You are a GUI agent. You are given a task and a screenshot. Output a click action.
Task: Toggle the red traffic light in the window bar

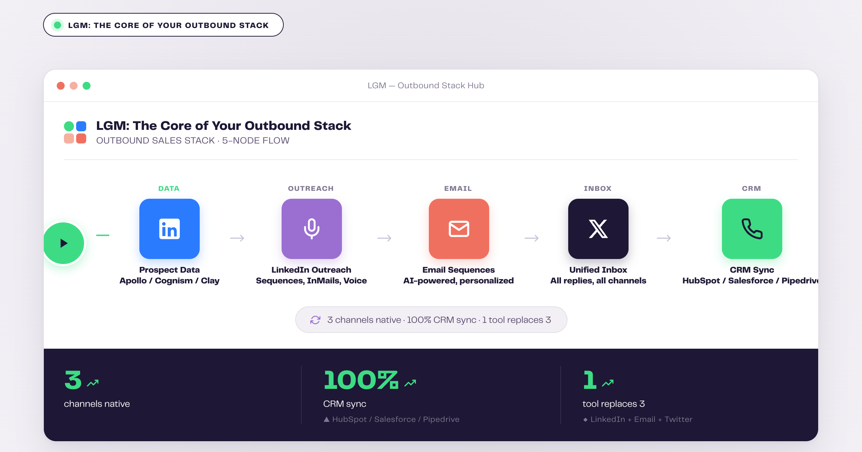click(61, 85)
